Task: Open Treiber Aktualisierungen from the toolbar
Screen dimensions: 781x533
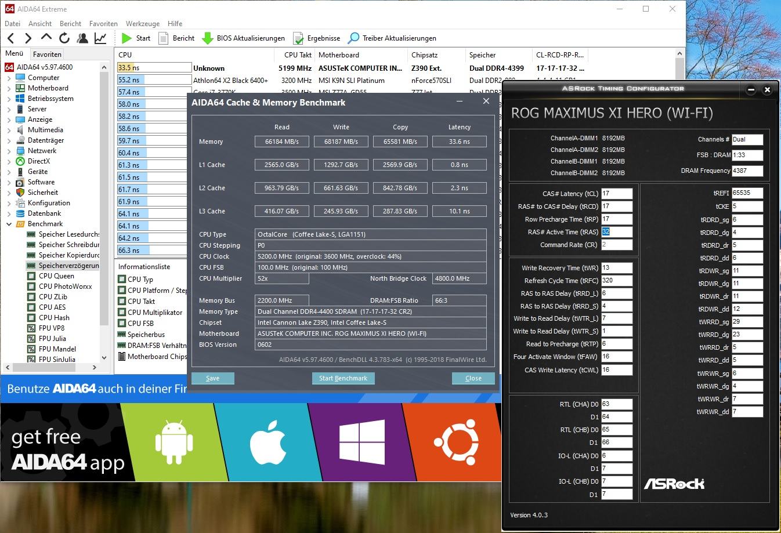Action: [392, 38]
